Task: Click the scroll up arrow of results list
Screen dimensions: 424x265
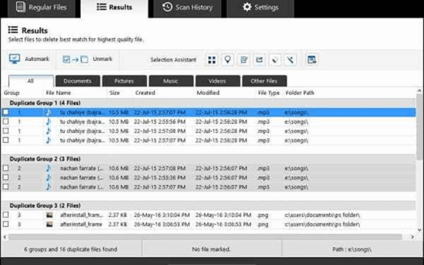Action: (x=419, y=91)
